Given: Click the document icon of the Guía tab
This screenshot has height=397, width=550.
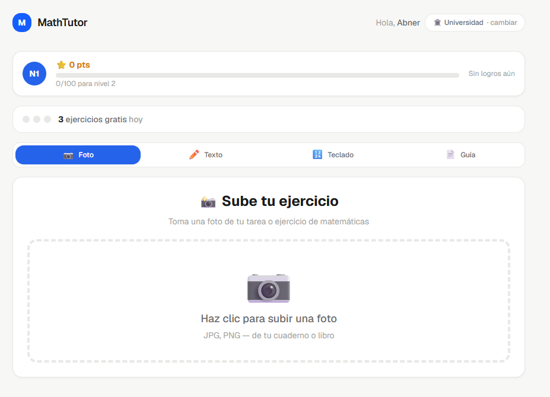Looking at the screenshot, I should coord(450,154).
